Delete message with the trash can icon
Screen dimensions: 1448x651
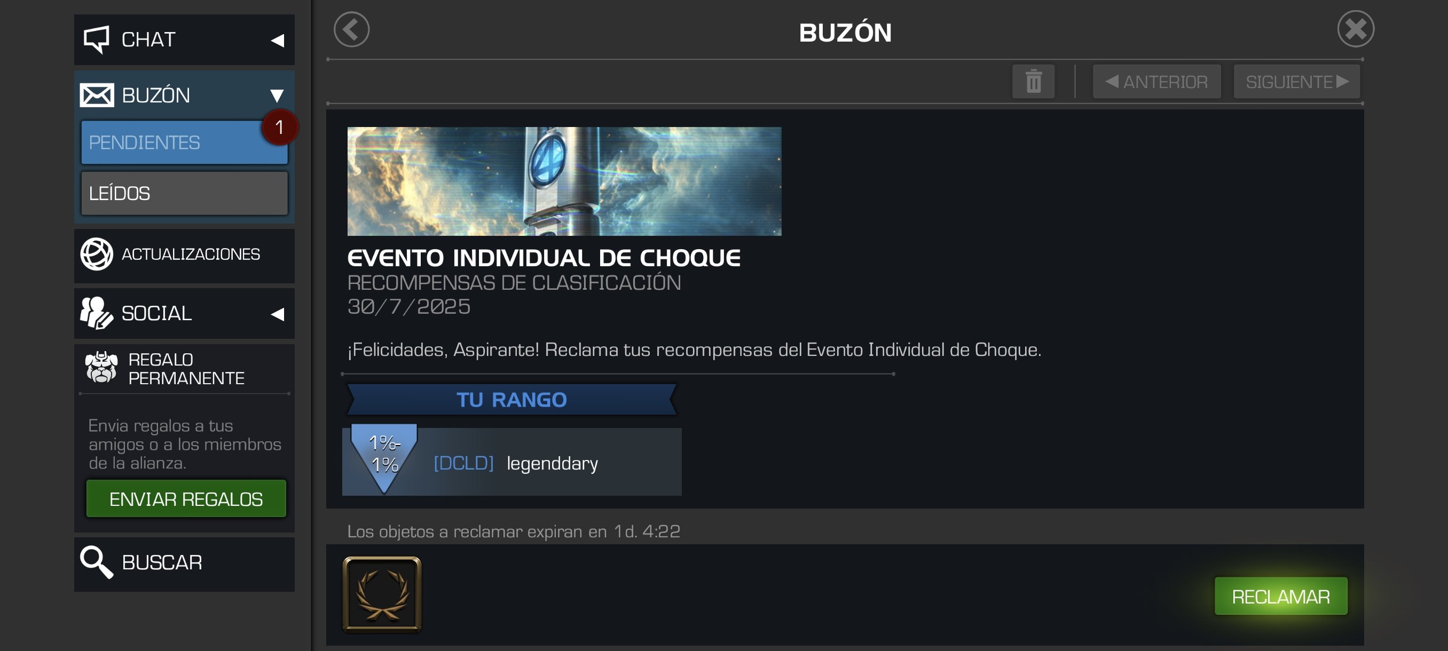tap(1033, 82)
